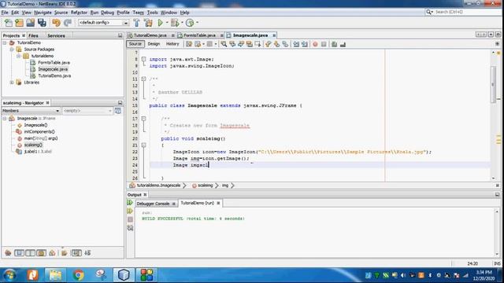
Task: Click the Save All toolbar icon
Action: [x=42, y=23]
